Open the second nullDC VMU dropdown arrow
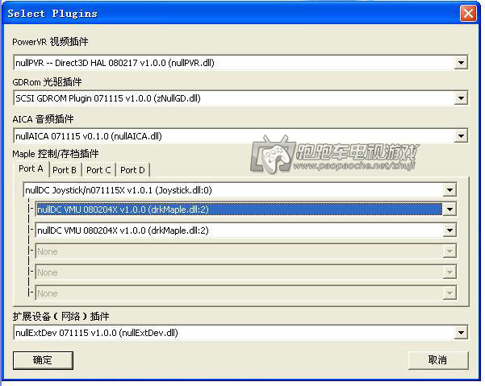 click(x=449, y=230)
